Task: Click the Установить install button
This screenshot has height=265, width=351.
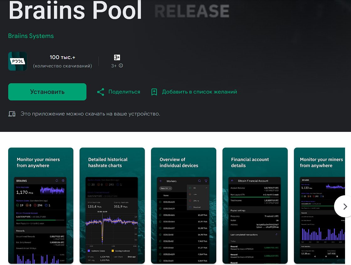Action: (x=47, y=92)
